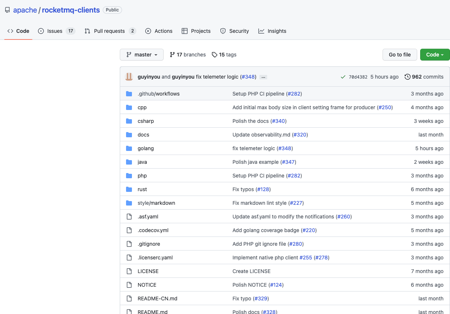Open the Issues tab
450x314 pixels.
click(x=57, y=31)
